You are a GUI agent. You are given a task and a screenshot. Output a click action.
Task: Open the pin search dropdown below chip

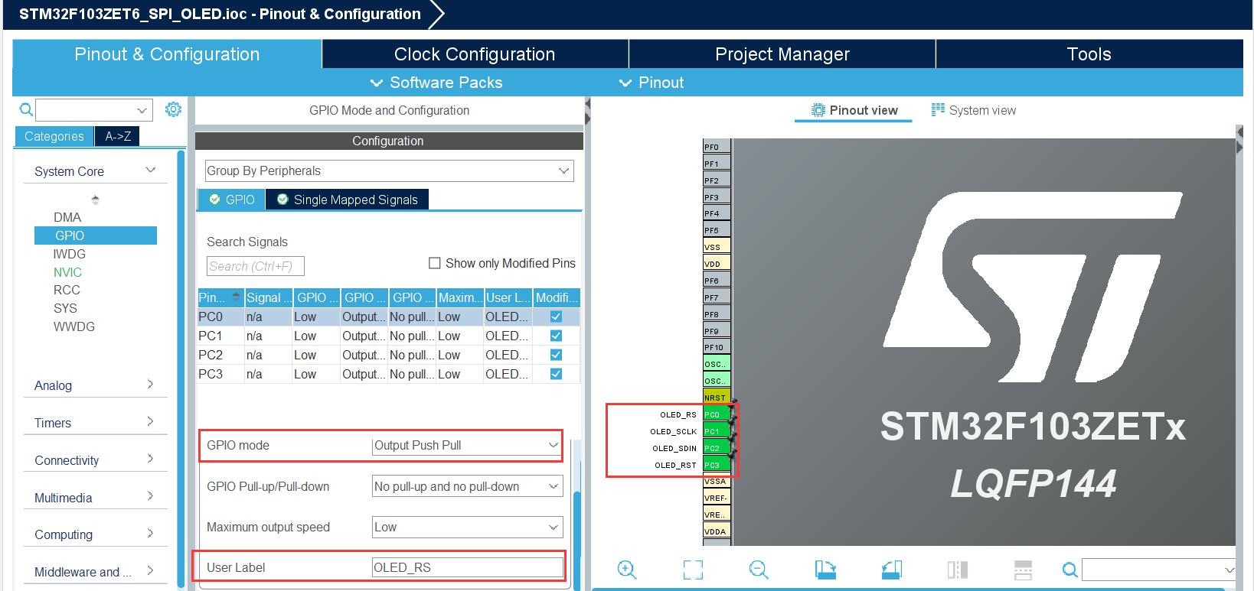[x=1229, y=570]
